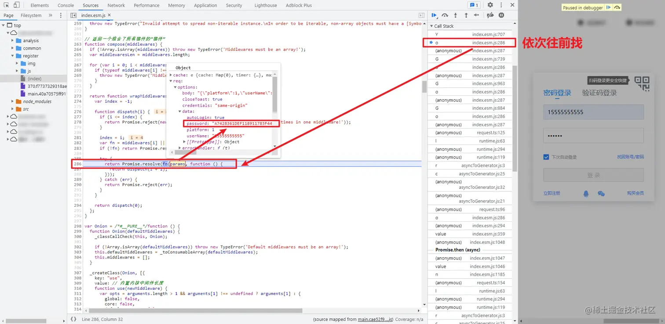Step into next function call
Image resolution: width=665 pixels, height=324 pixels.
(x=455, y=15)
